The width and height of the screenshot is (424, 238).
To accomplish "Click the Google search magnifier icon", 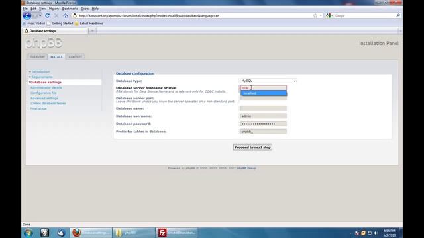I will 398,16.
